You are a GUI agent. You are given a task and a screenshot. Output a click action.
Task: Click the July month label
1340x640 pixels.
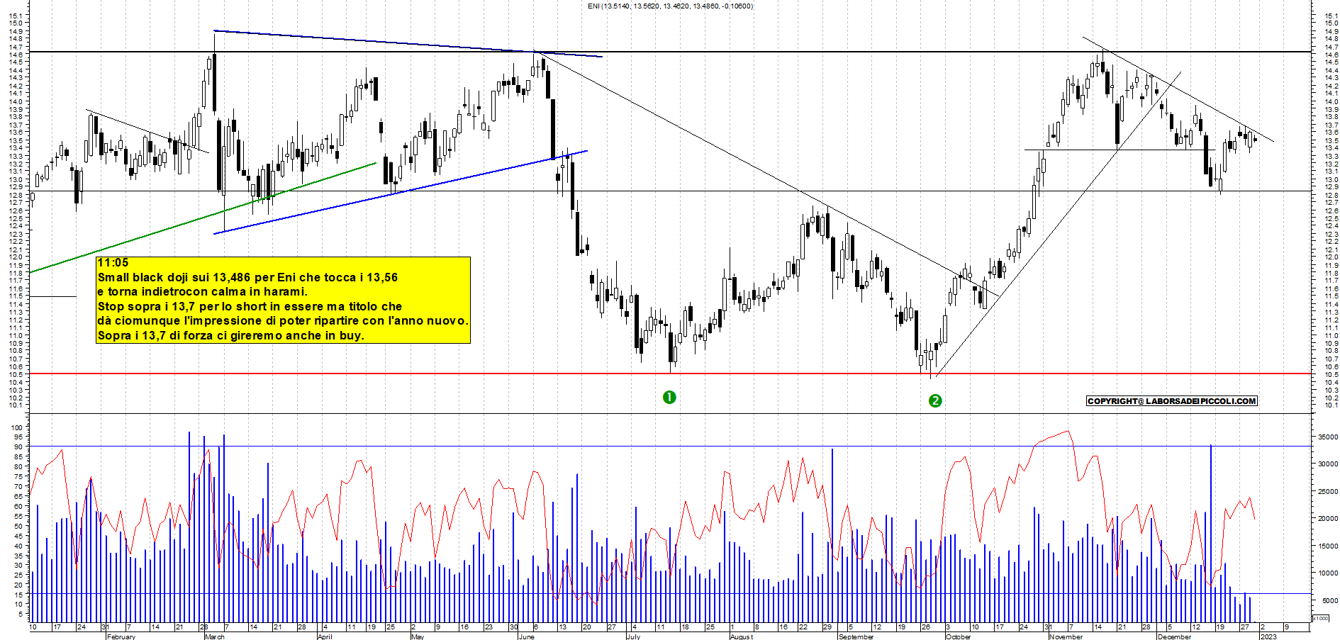pos(633,636)
